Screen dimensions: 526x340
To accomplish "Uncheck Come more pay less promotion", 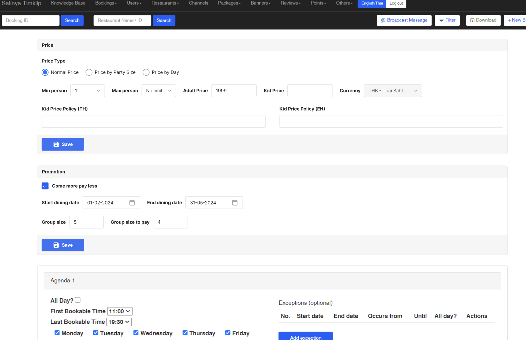I will pos(45,186).
